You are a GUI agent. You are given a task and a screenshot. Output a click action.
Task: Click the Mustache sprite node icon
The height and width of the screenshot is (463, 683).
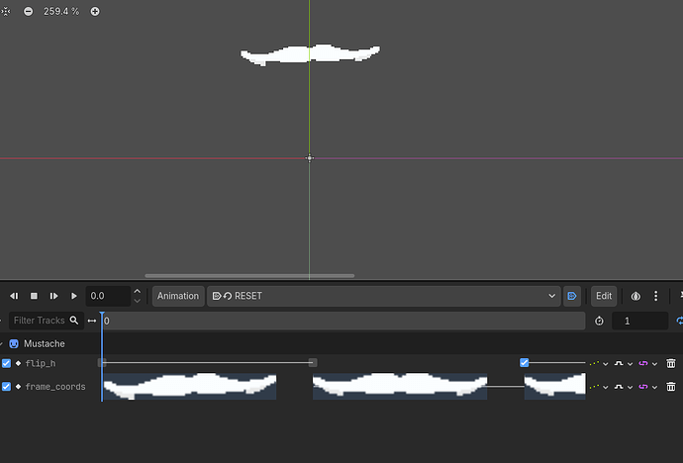[x=14, y=343]
